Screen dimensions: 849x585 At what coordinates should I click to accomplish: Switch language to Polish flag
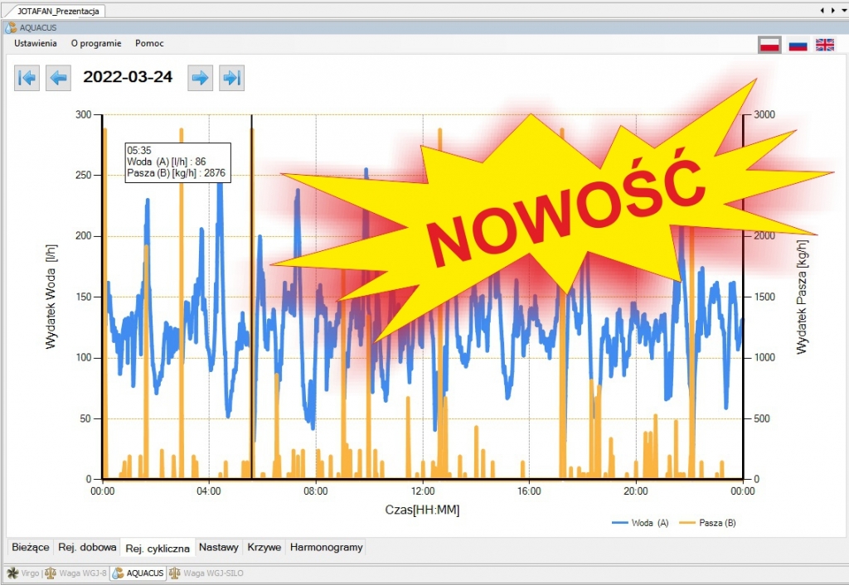point(770,45)
